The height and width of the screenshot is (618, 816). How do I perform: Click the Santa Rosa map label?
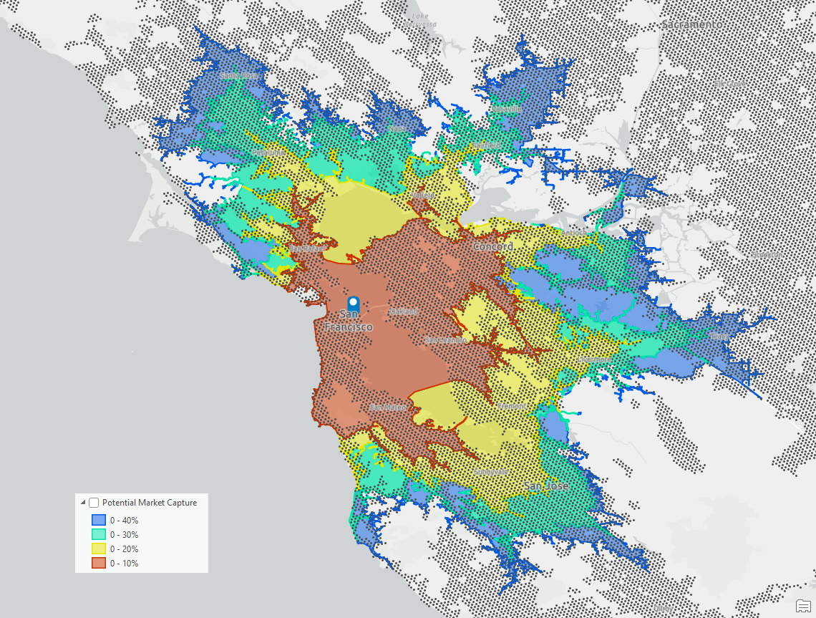point(239,76)
